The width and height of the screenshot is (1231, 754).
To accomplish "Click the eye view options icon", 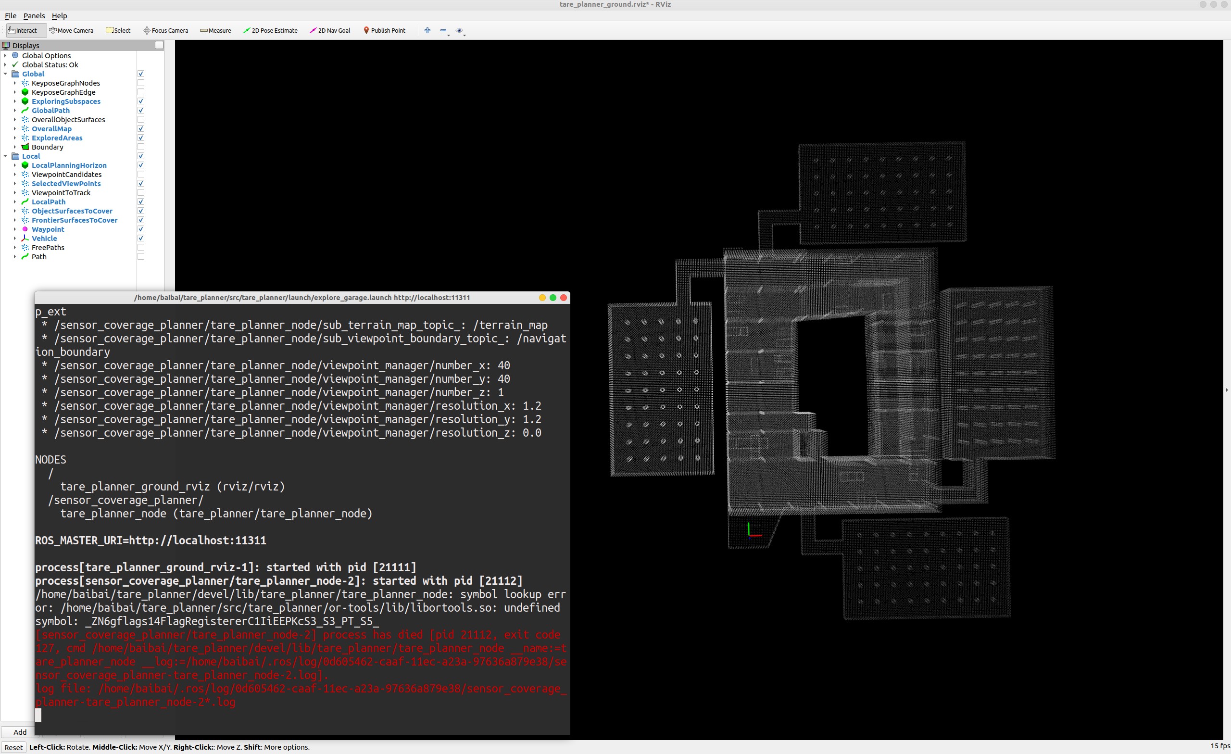I will coord(459,30).
